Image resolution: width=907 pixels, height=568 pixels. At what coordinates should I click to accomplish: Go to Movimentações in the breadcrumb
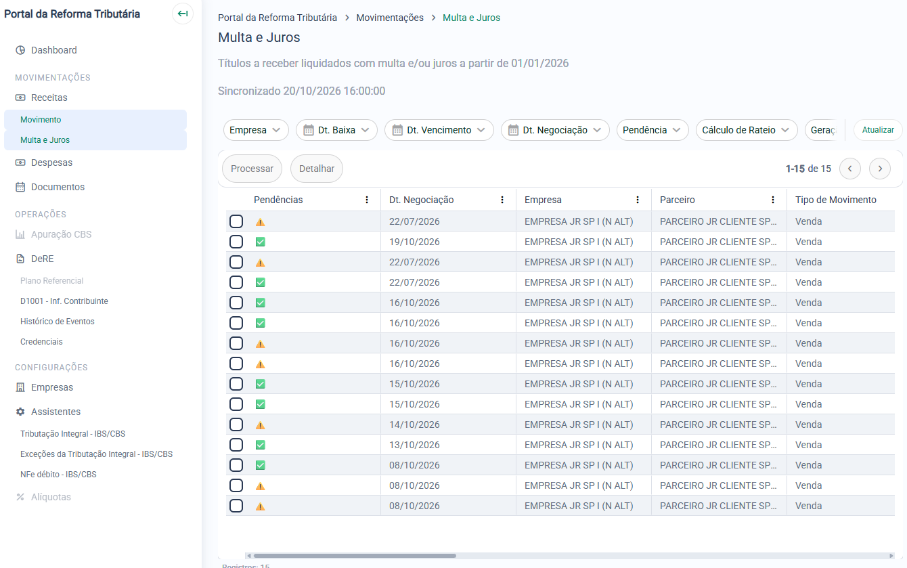(x=390, y=18)
